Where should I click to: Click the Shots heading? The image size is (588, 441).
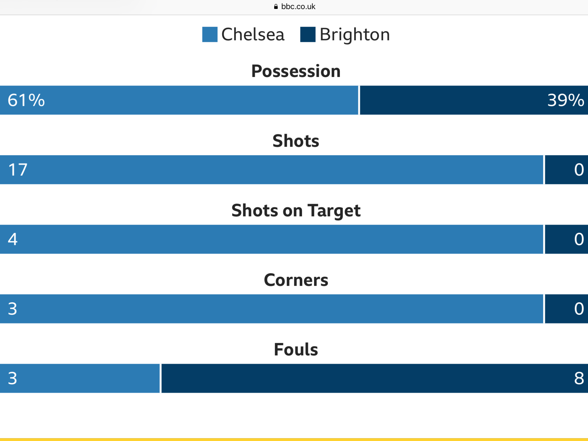point(296,141)
